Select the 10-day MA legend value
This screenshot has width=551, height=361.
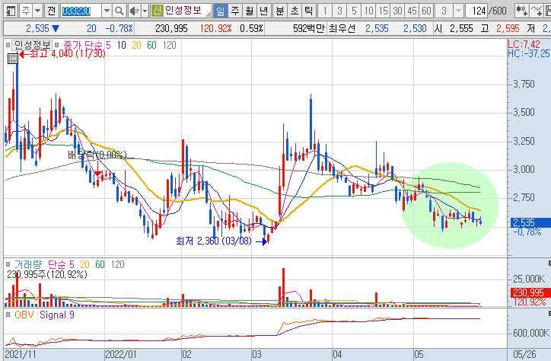click(122, 45)
